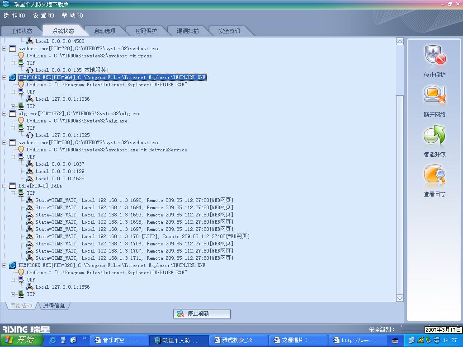Expand TCP node under IEXPLORE.EXE PID=964
The height and width of the screenshot is (347, 463).
tap(13, 106)
